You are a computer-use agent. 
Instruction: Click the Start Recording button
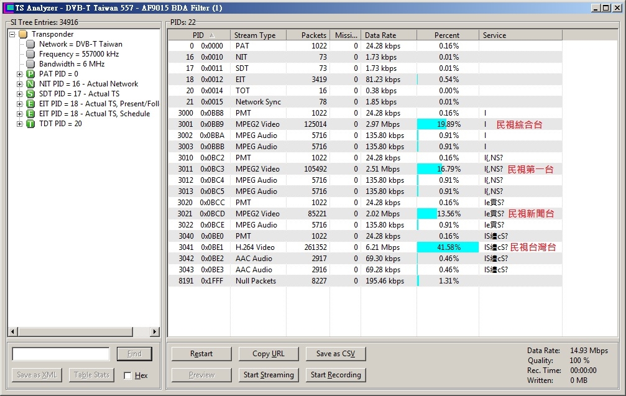coord(336,375)
